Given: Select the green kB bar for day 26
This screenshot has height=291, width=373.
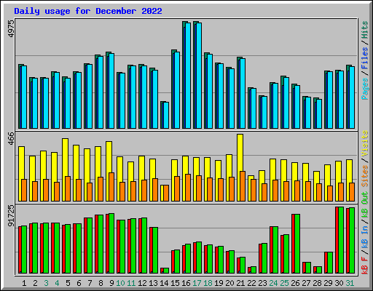Looking at the screenshot, I should click(297, 244).
